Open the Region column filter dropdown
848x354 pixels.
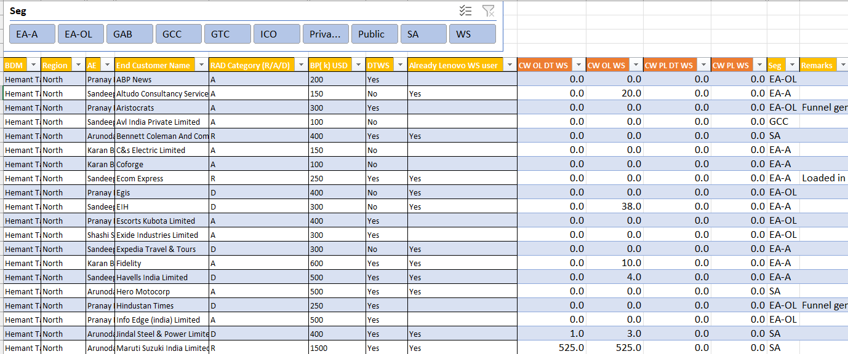pyautogui.click(x=78, y=65)
